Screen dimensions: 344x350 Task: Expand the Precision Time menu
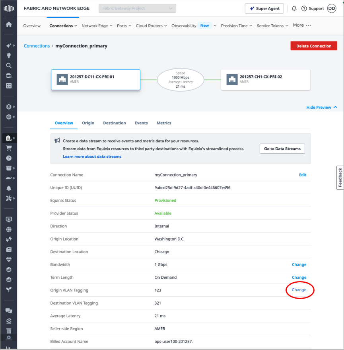click(x=237, y=25)
